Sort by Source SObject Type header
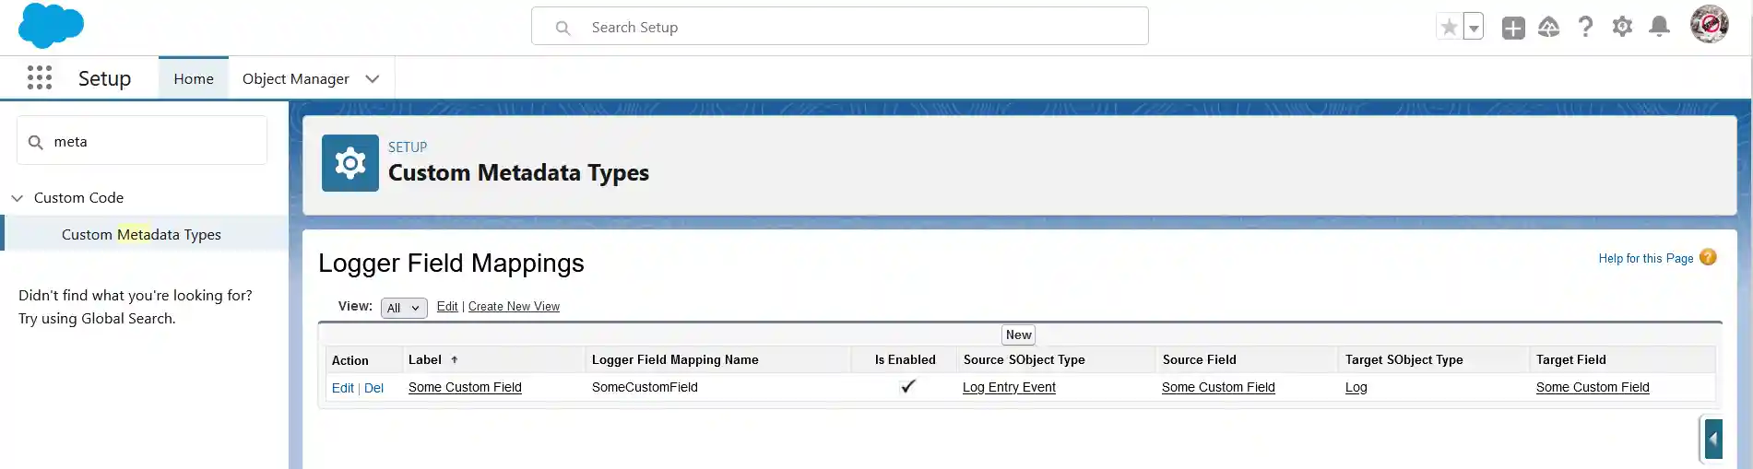 [1025, 359]
